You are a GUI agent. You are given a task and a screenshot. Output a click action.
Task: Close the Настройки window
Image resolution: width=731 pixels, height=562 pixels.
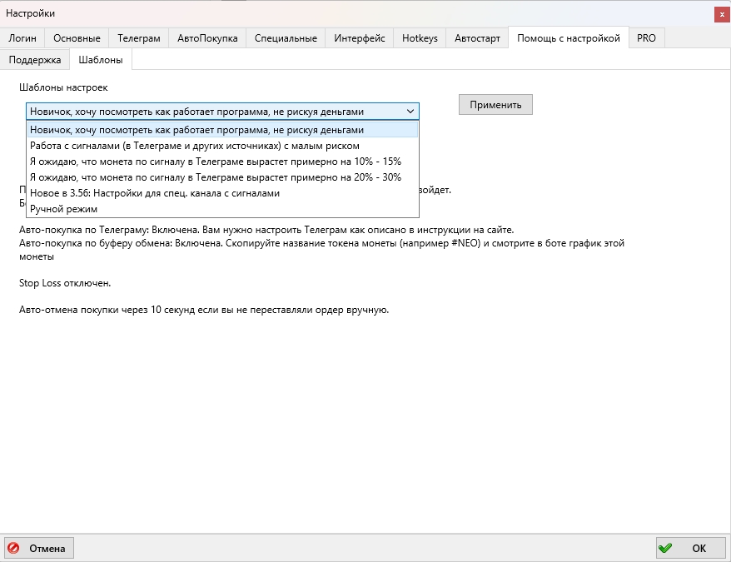click(722, 14)
